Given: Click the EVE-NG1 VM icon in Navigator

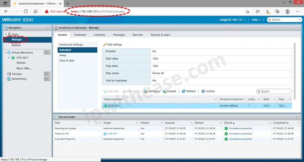Looking at the screenshot, I should click(13, 58).
